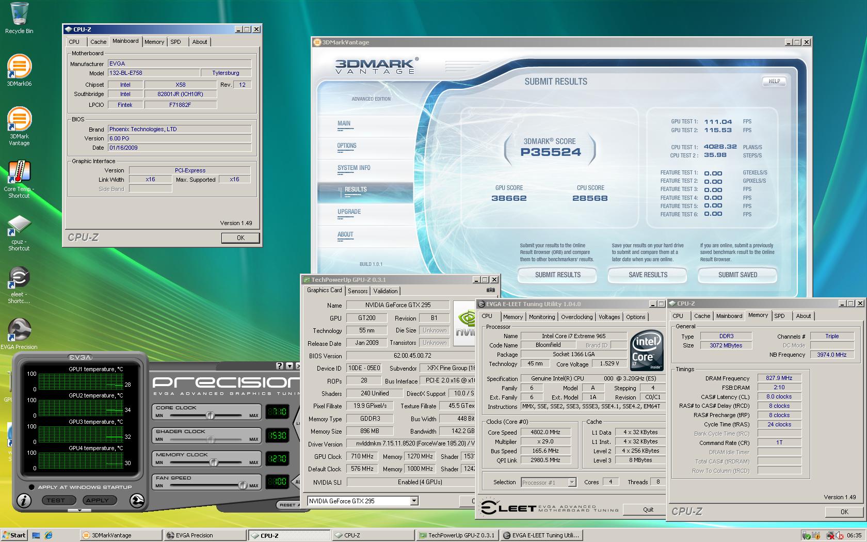This screenshot has height=542, width=867.
Task: Click the DRAM Frequency value 827.9 MHz
Action: tap(779, 378)
